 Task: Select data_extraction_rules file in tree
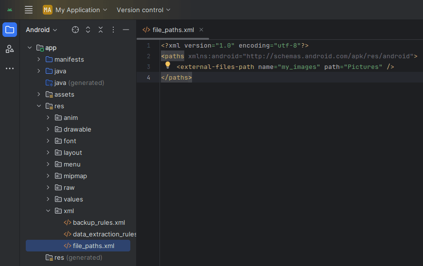click(x=100, y=234)
